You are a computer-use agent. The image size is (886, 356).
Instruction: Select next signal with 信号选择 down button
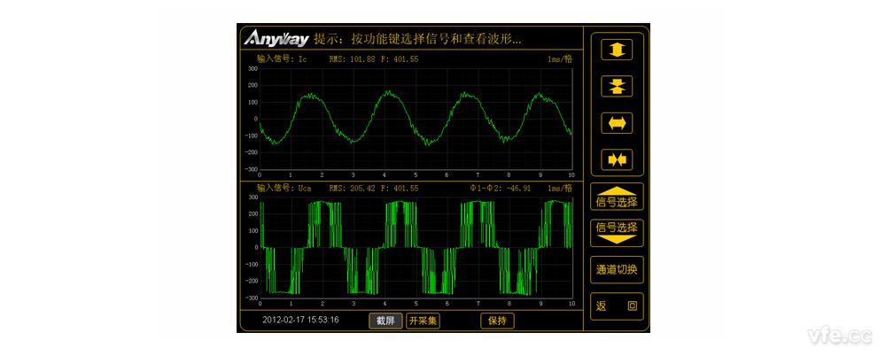pyautogui.click(x=617, y=231)
